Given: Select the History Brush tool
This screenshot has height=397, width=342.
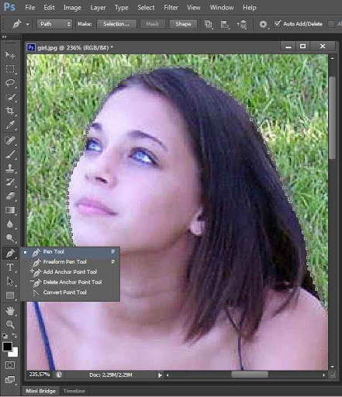Looking at the screenshot, I should tap(10, 182).
